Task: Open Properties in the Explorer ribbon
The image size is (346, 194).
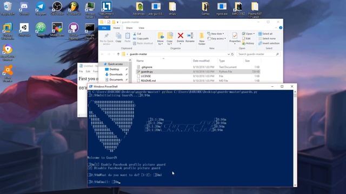Action: pyautogui.click(x=235, y=38)
